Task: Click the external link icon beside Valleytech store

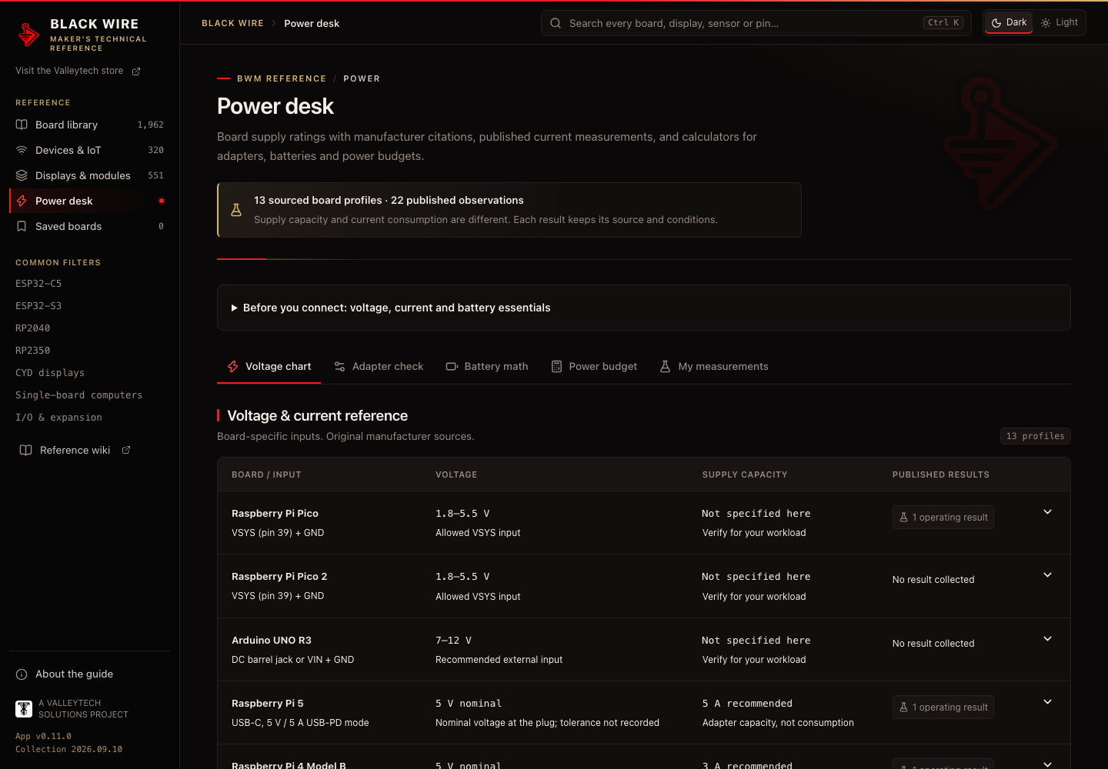Action: coord(136,72)
